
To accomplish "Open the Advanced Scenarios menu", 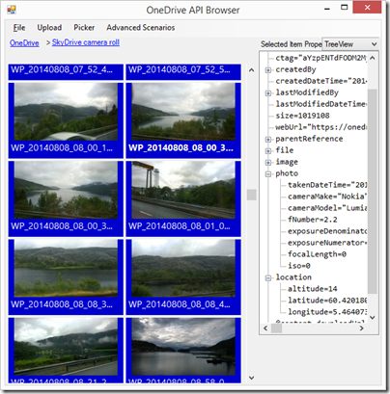I will point(141,28).
